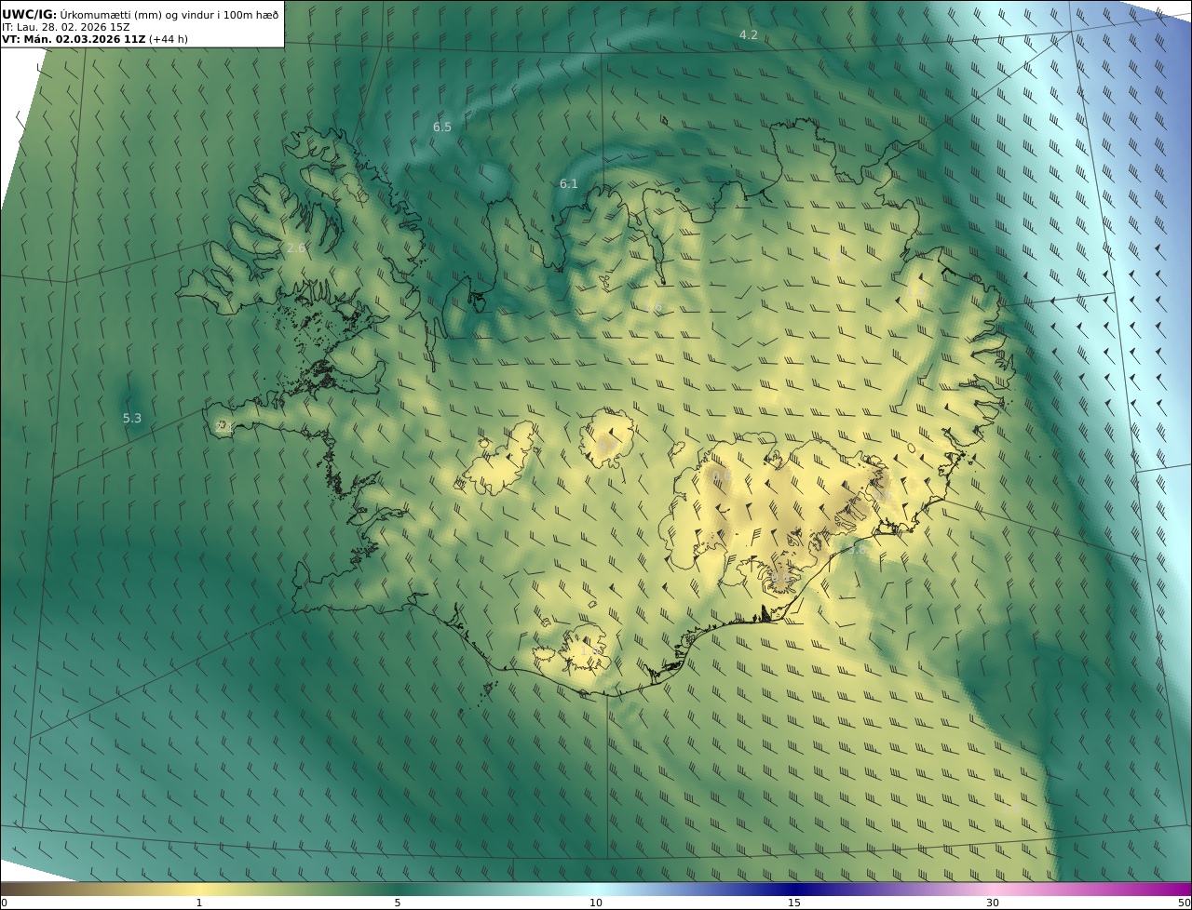Click the colorbar tick labeled '30'

tap(993, 903)
